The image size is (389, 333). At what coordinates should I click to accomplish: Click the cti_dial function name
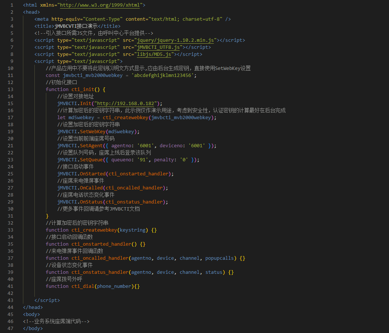coord(82,286)
